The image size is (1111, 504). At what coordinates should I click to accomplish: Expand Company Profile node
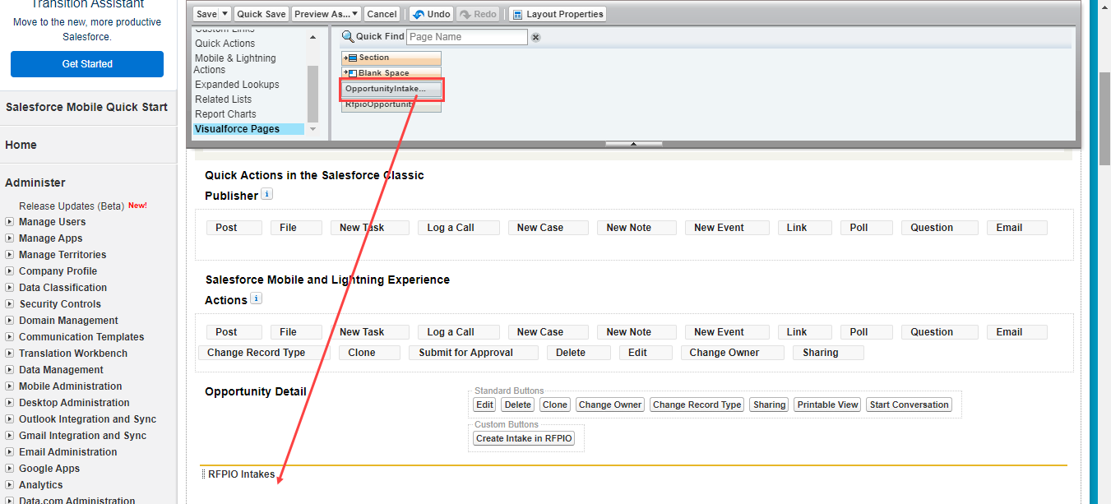point(9,271)
